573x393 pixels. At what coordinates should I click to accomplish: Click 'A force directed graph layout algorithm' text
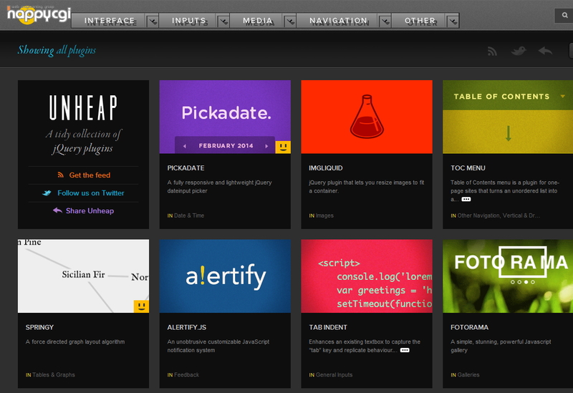75,342
